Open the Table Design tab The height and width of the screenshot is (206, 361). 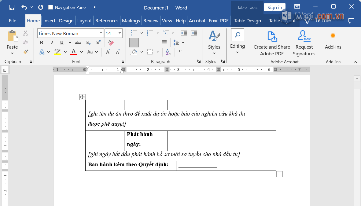247,21
